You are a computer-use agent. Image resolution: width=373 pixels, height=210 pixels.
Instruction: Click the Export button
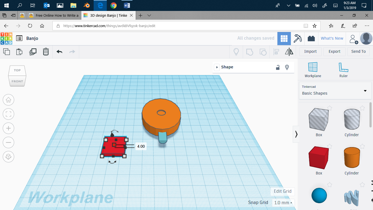(x=334, y=51)
